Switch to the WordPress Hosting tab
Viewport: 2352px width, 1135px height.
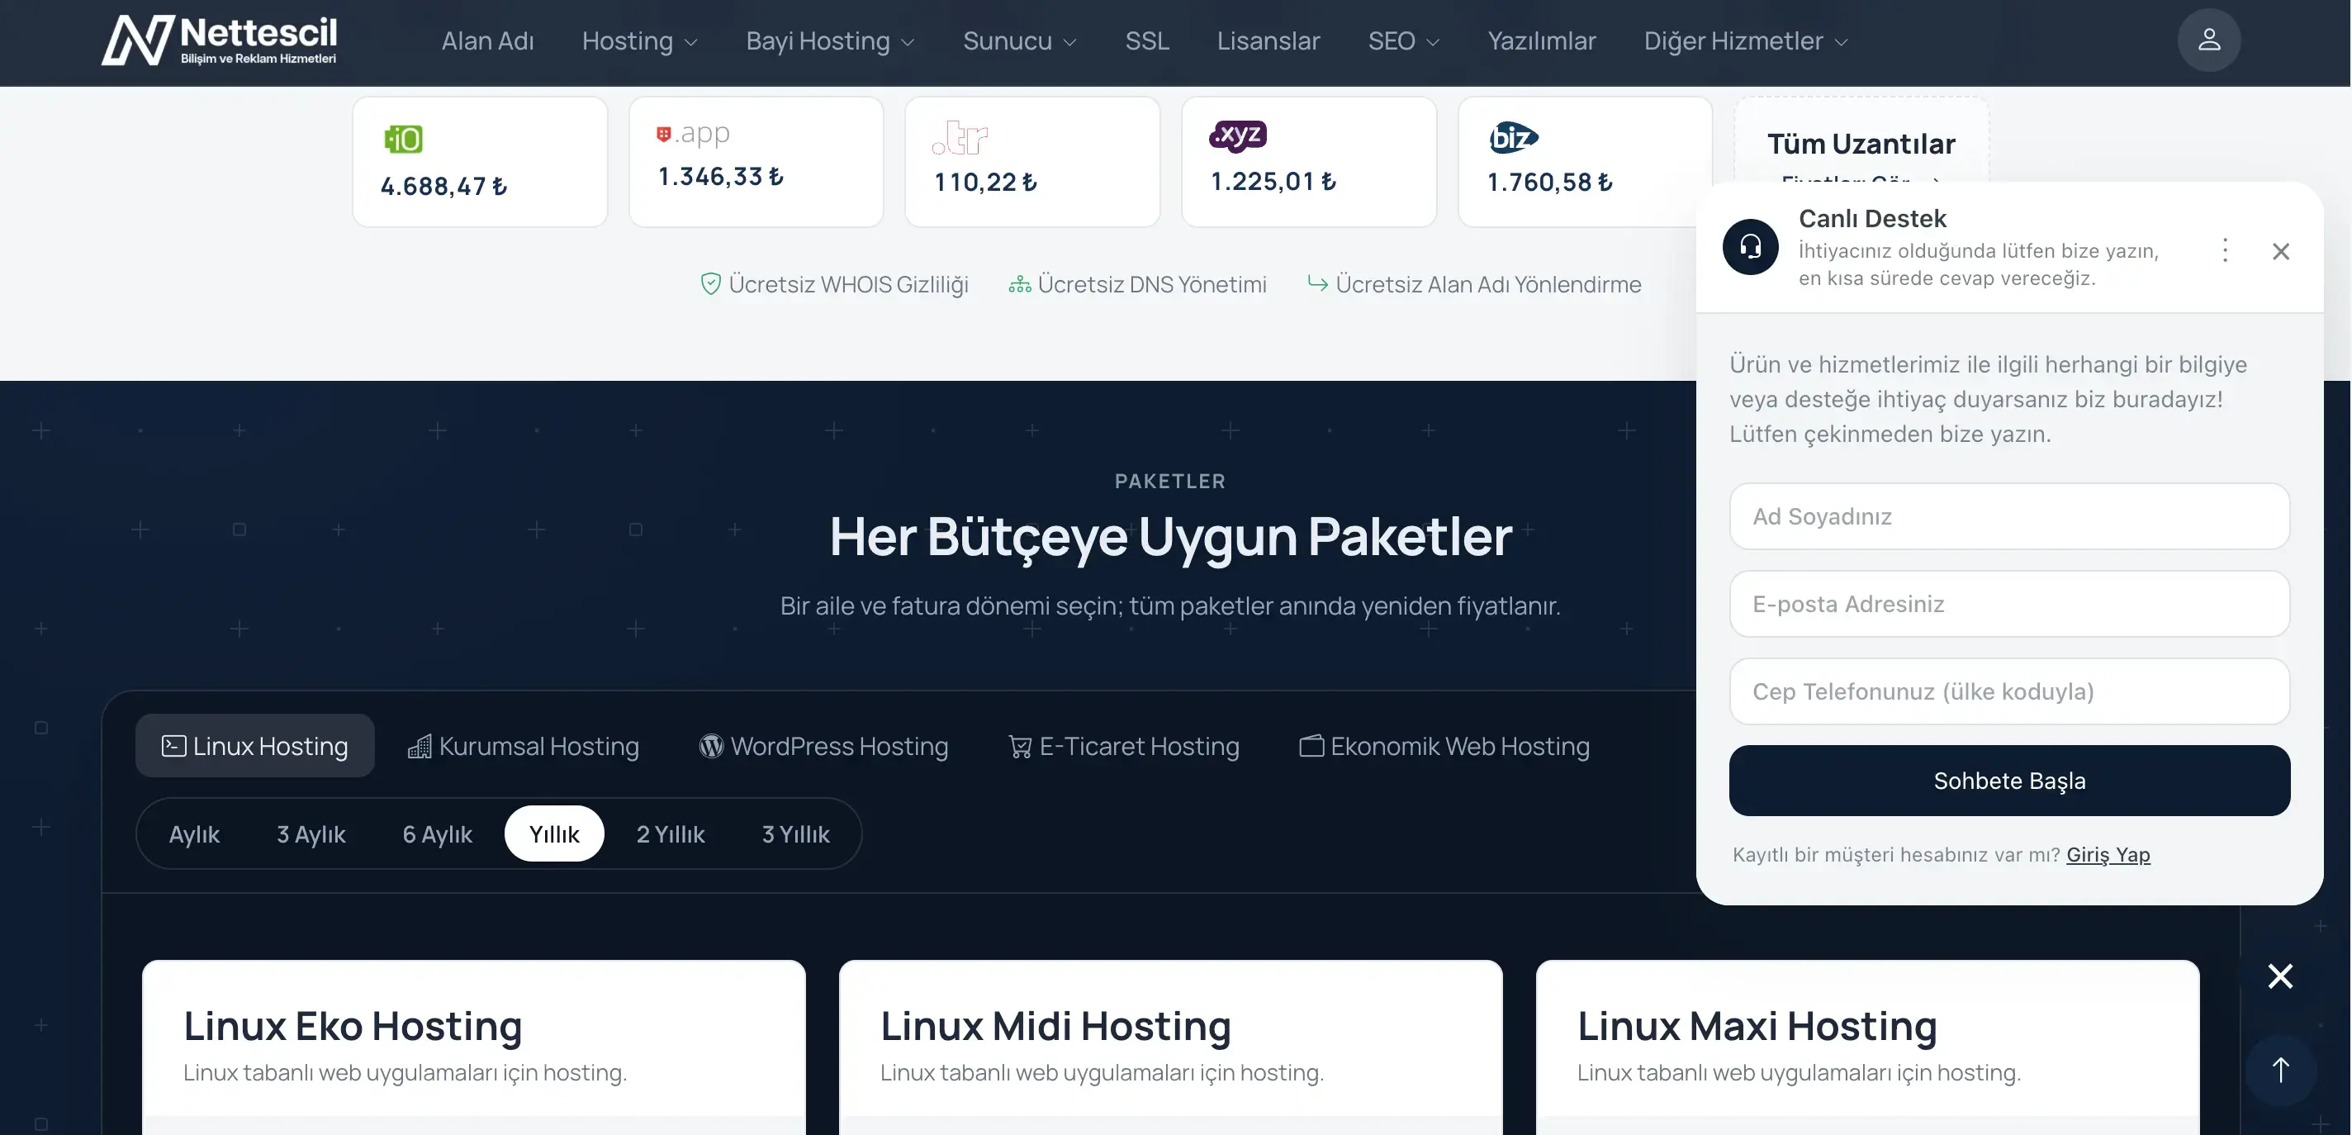823,746
